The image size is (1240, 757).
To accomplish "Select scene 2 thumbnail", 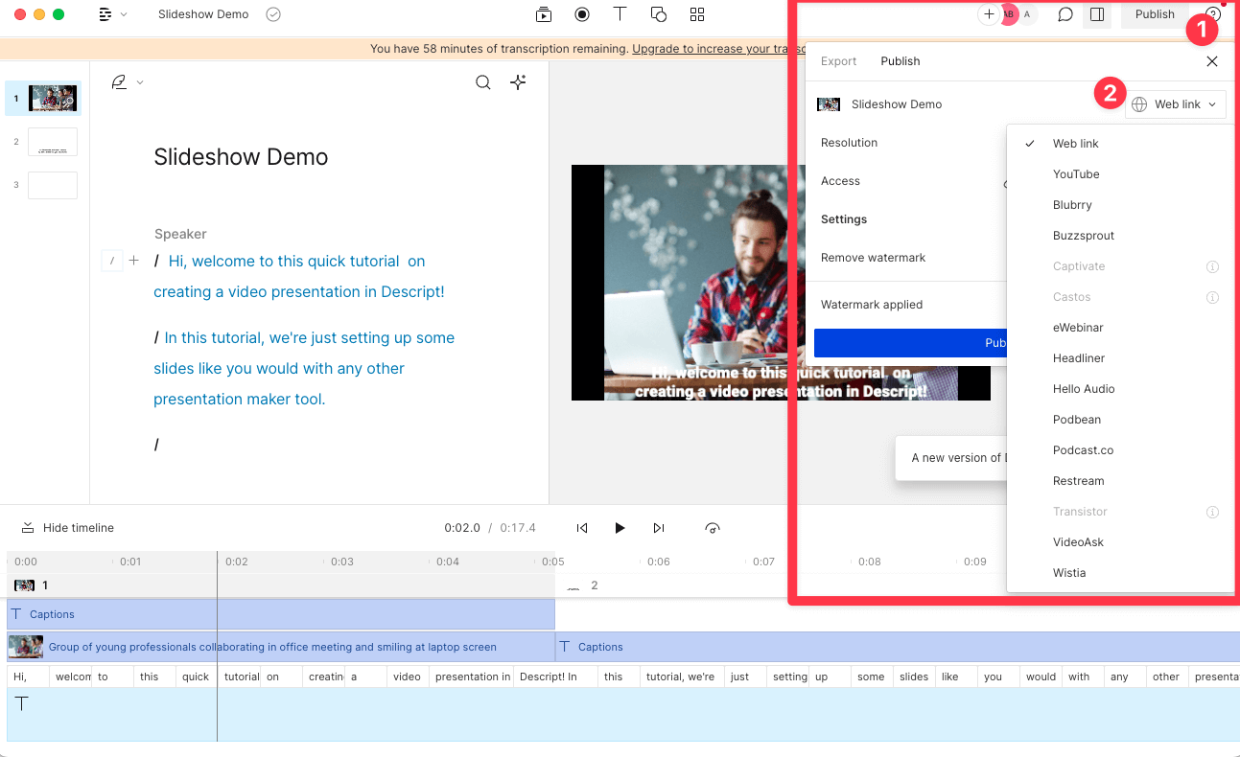I will (x=53, y=142).
